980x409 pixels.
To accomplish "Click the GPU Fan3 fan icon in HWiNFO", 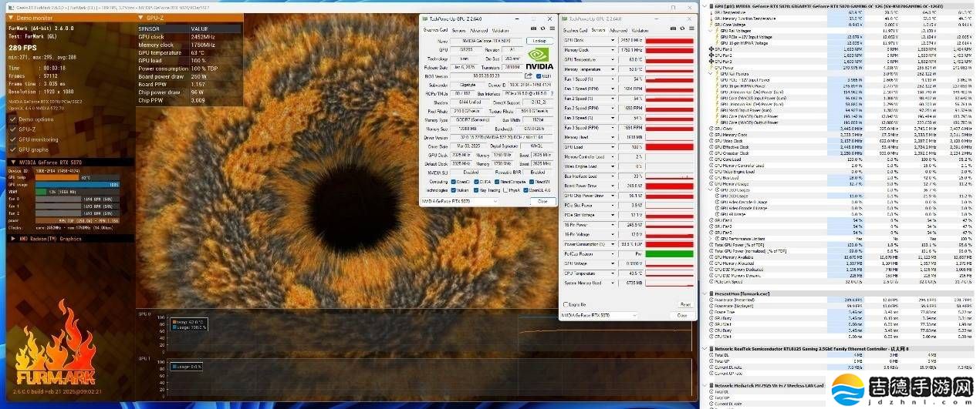I will pos(711,62).
